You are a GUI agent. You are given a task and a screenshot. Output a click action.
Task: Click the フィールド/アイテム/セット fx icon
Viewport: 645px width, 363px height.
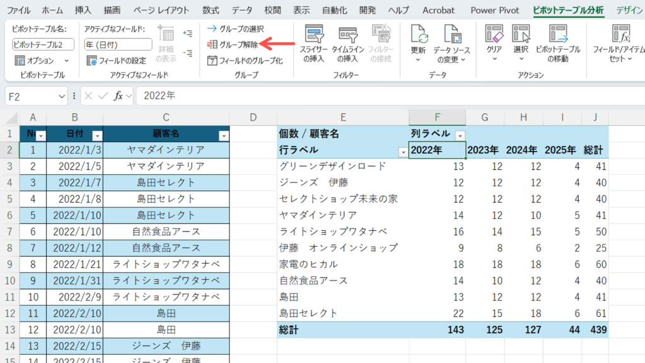tap(620, 35)
